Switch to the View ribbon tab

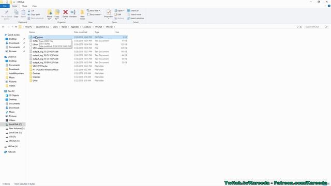[x=34, y=6]
